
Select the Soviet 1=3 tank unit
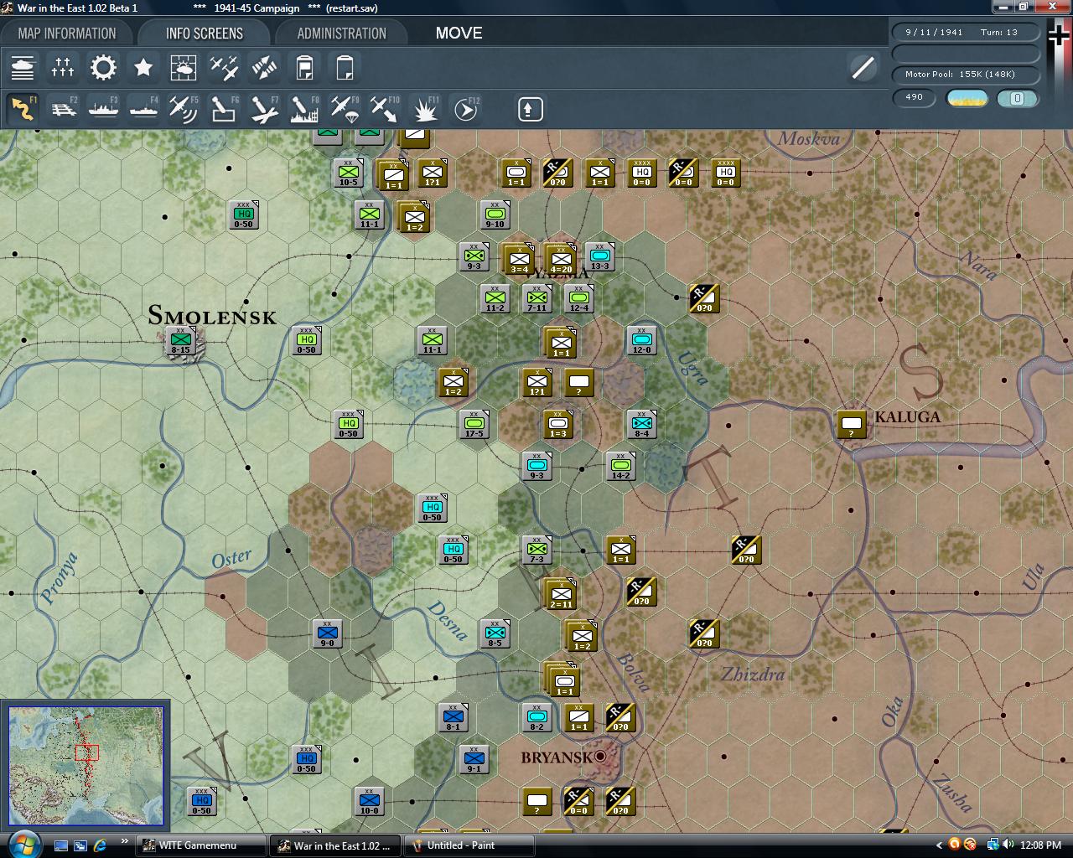(557, 424)
